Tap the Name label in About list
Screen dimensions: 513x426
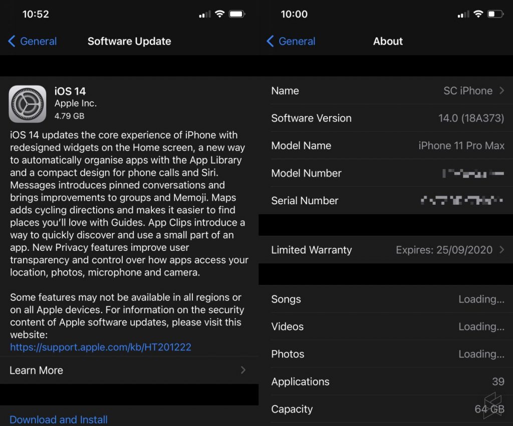[x=285, y=91]
